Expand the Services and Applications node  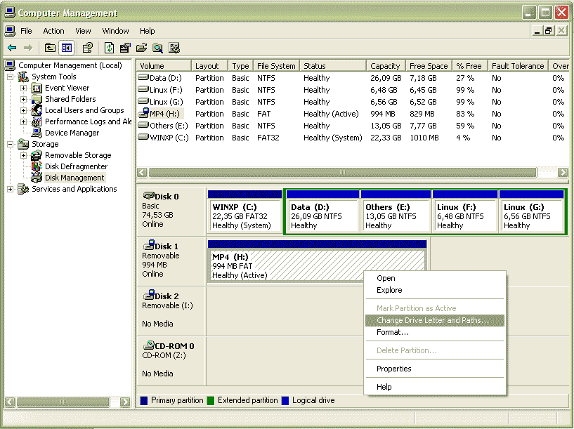[11, 189]
